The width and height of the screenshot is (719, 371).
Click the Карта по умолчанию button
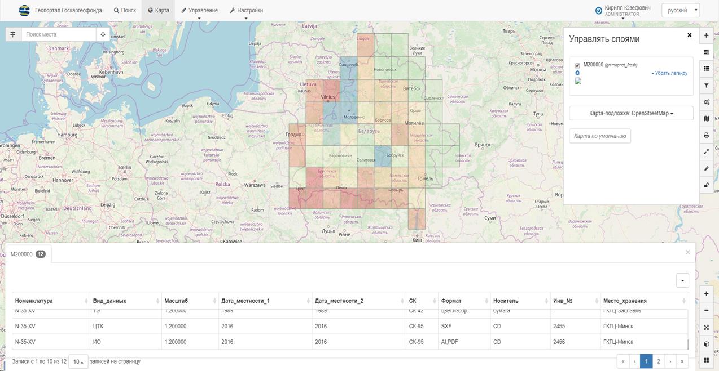[599, 136]
